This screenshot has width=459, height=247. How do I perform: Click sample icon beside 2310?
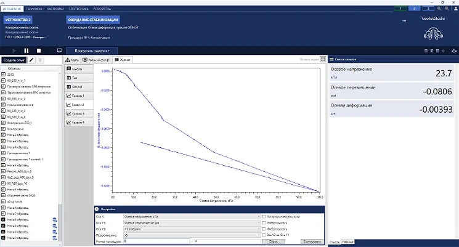coord(4,75)
